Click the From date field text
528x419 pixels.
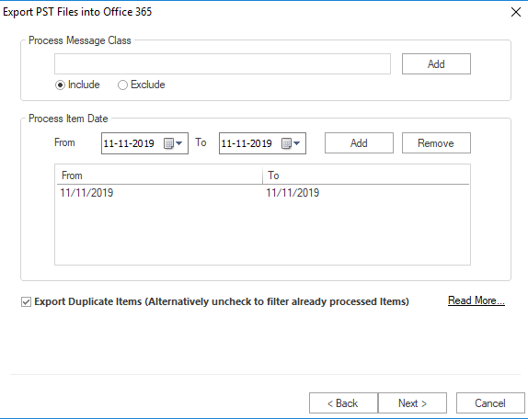129,143
